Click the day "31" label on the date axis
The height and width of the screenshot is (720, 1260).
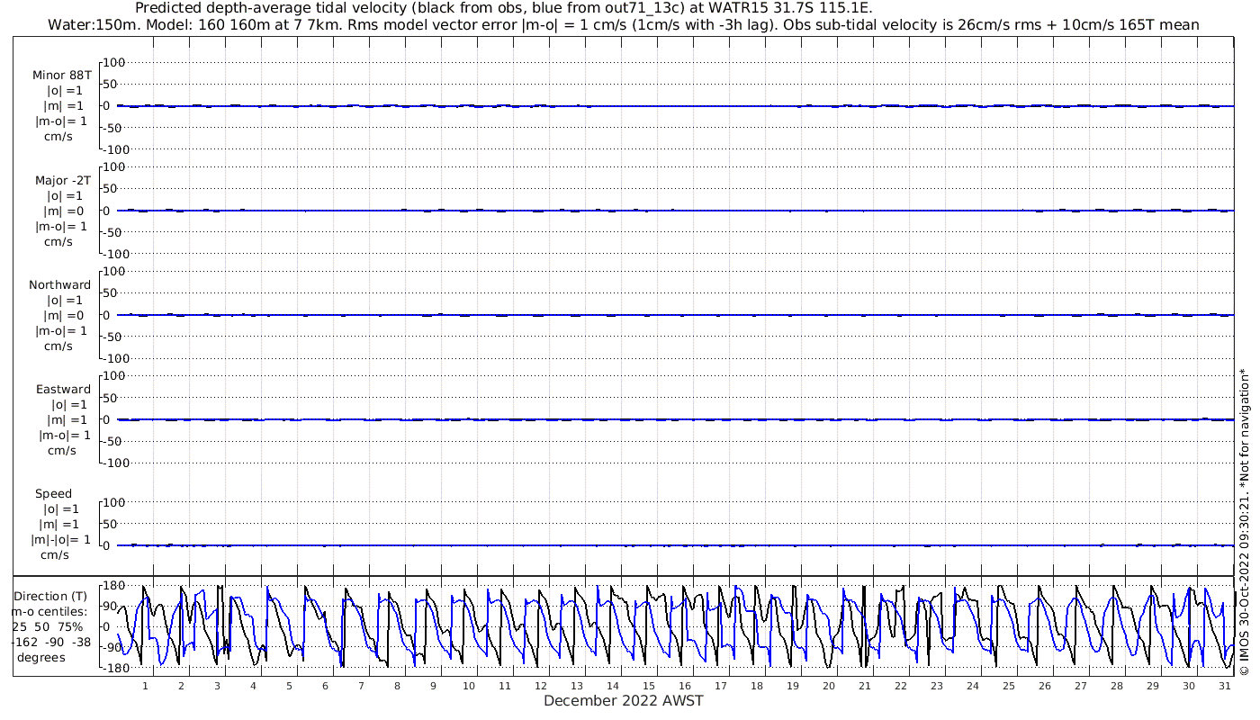click(1225, 686)
